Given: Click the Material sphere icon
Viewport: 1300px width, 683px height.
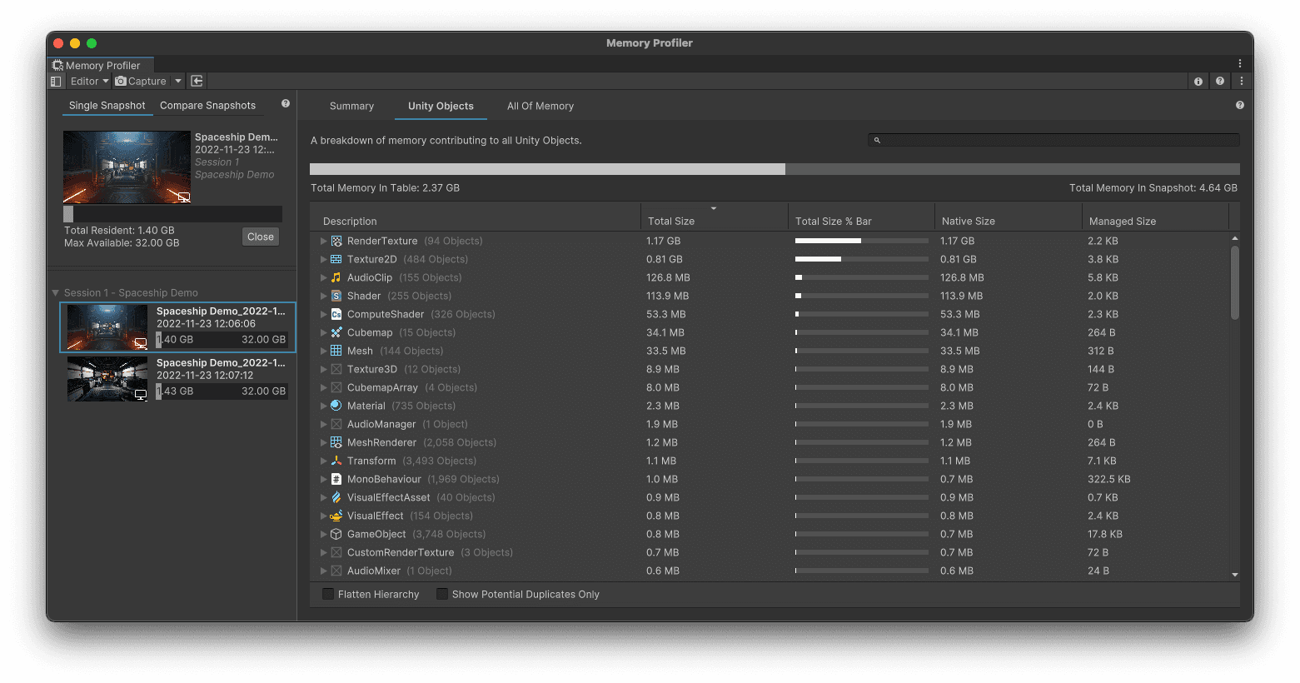Looking at the screenshot, I should [336, 406].
